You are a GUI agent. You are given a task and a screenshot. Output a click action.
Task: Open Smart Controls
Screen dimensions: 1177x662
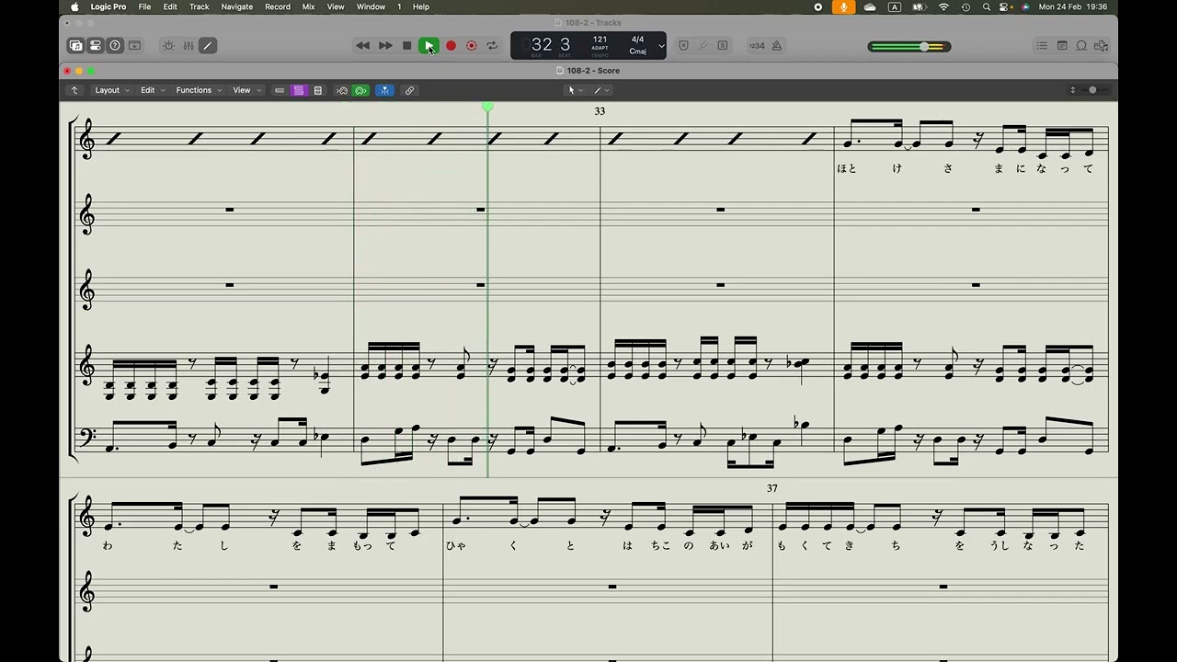point(168,45)
